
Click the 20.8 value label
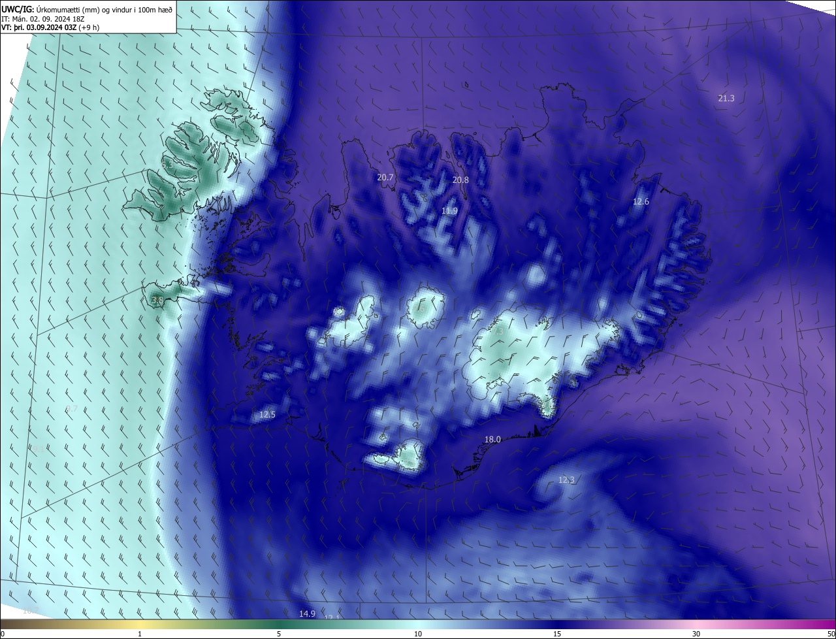pos(460,180)
